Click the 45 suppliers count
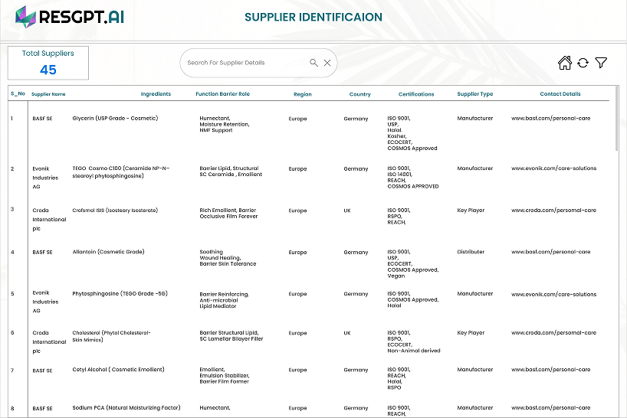The width and height of the screenshot is (627, 418). pos(48,70)
